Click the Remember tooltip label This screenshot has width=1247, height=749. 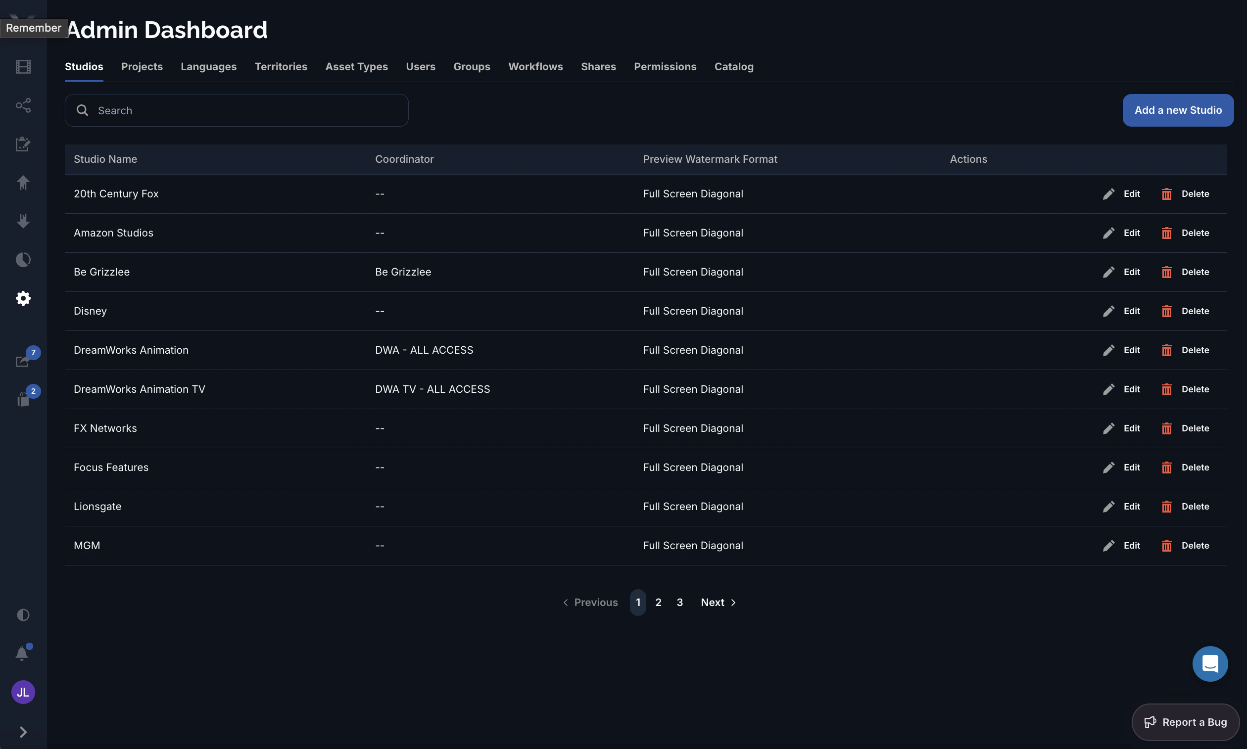[34, 28]
